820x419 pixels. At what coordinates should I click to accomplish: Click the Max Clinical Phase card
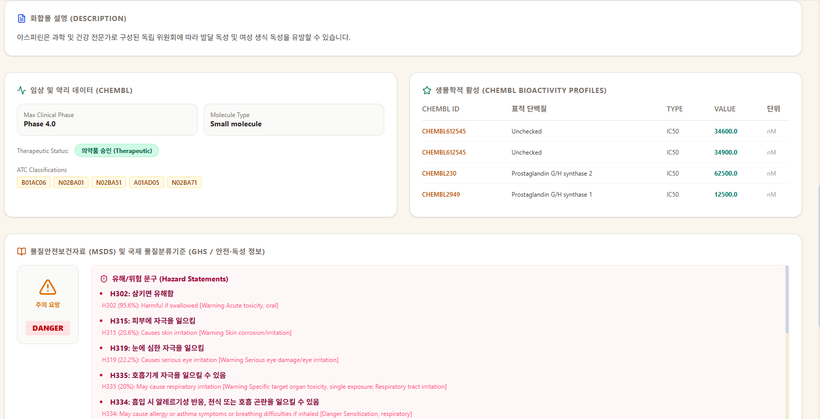point(107,120)
